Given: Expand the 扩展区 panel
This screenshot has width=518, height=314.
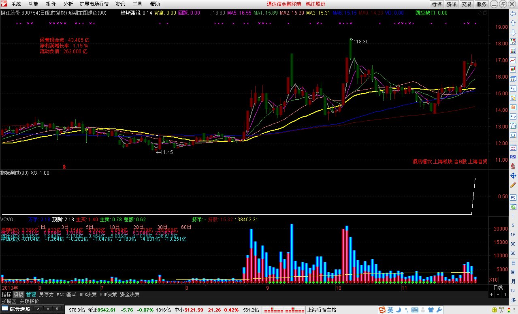Looking at the screenshot, I should click(9, 301).
